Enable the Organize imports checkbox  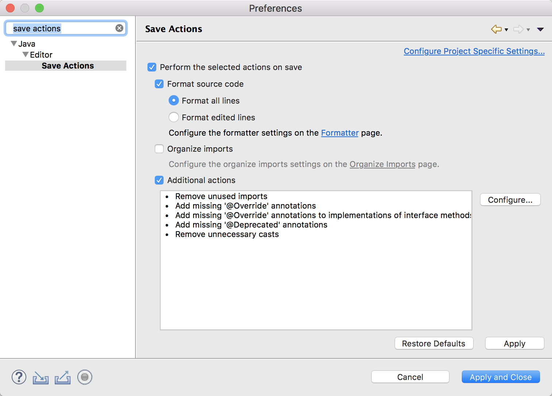click(159, 149)
